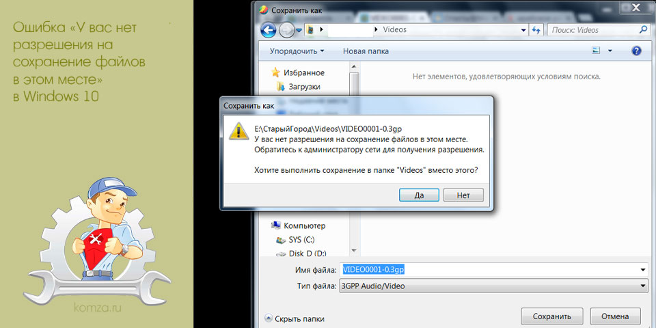
Task: Click the search magnifier icon
Action: pyautogui.click(x=643, y=29)
